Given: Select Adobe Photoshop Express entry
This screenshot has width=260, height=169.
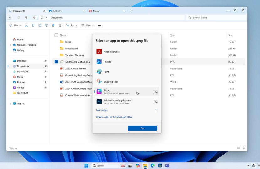Looking at the screenshot, I should point(127,102).
